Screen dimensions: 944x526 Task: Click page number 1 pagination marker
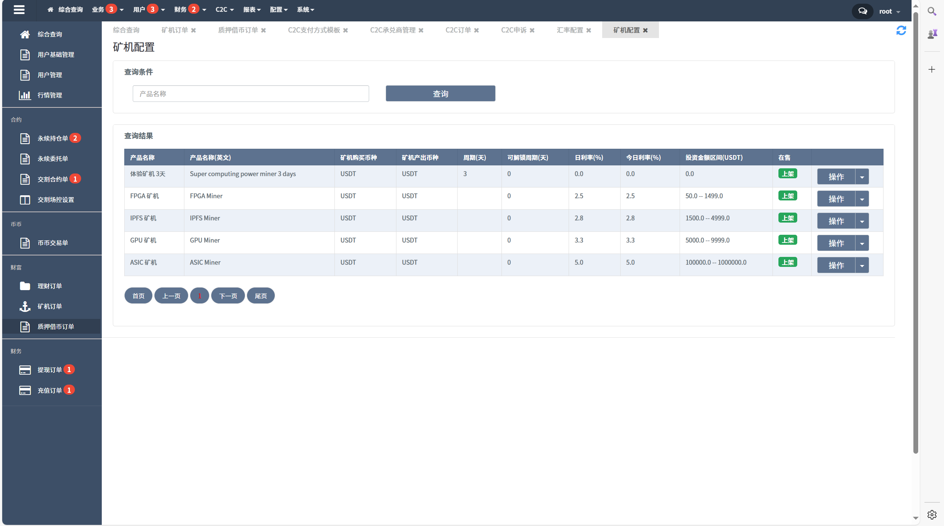tap(199, 296)
